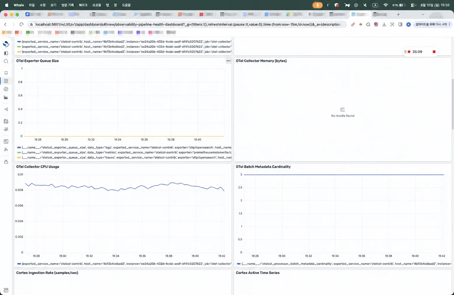Open panel options on OTel Exporter Queue Size
Screen dimensions: 454x295
(x=228, y=61)
